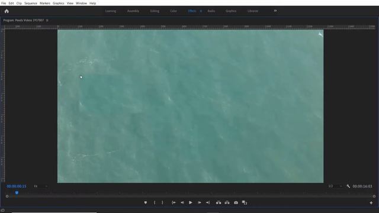Switch to the Libraries workspace
Screen dimensions: 379x213
click(x=253, y=11)
